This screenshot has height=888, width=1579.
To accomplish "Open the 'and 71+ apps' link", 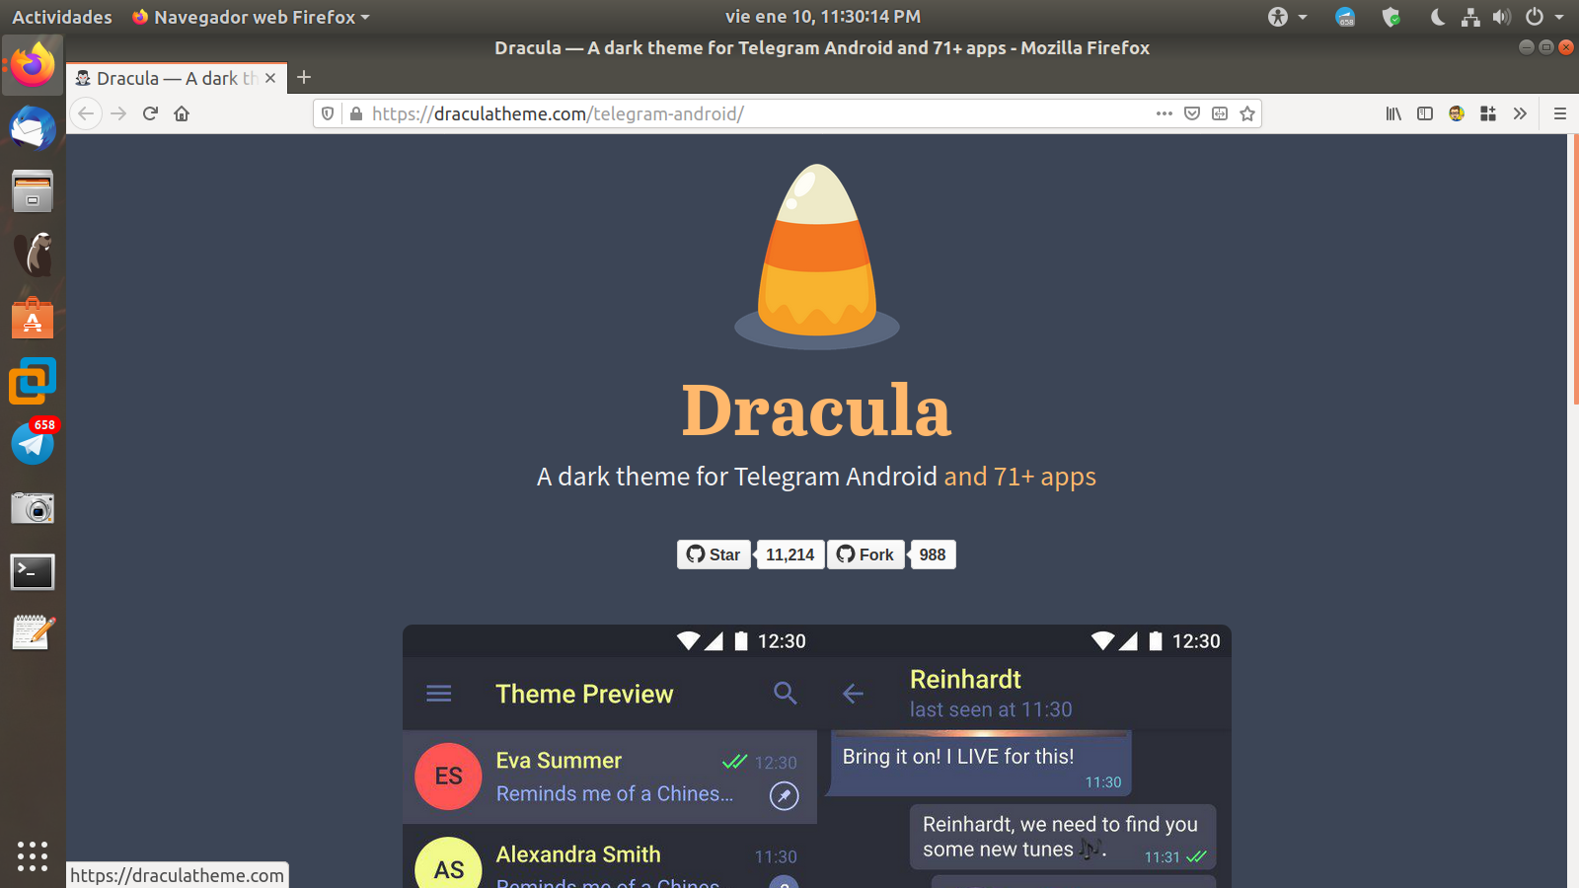I will [x=1019, y=477].
